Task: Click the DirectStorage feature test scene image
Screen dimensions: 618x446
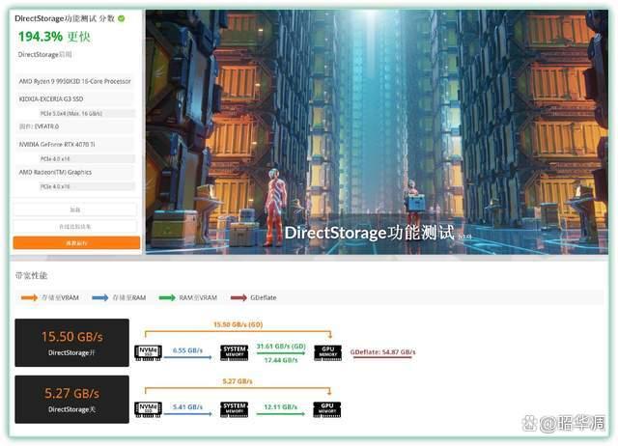Action: (377, 131)
